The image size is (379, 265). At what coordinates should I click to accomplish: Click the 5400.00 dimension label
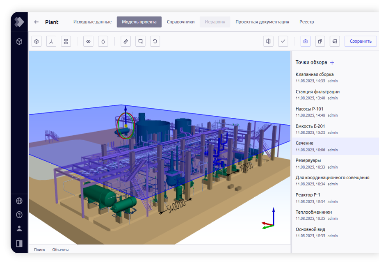click(x=176, y=206)
